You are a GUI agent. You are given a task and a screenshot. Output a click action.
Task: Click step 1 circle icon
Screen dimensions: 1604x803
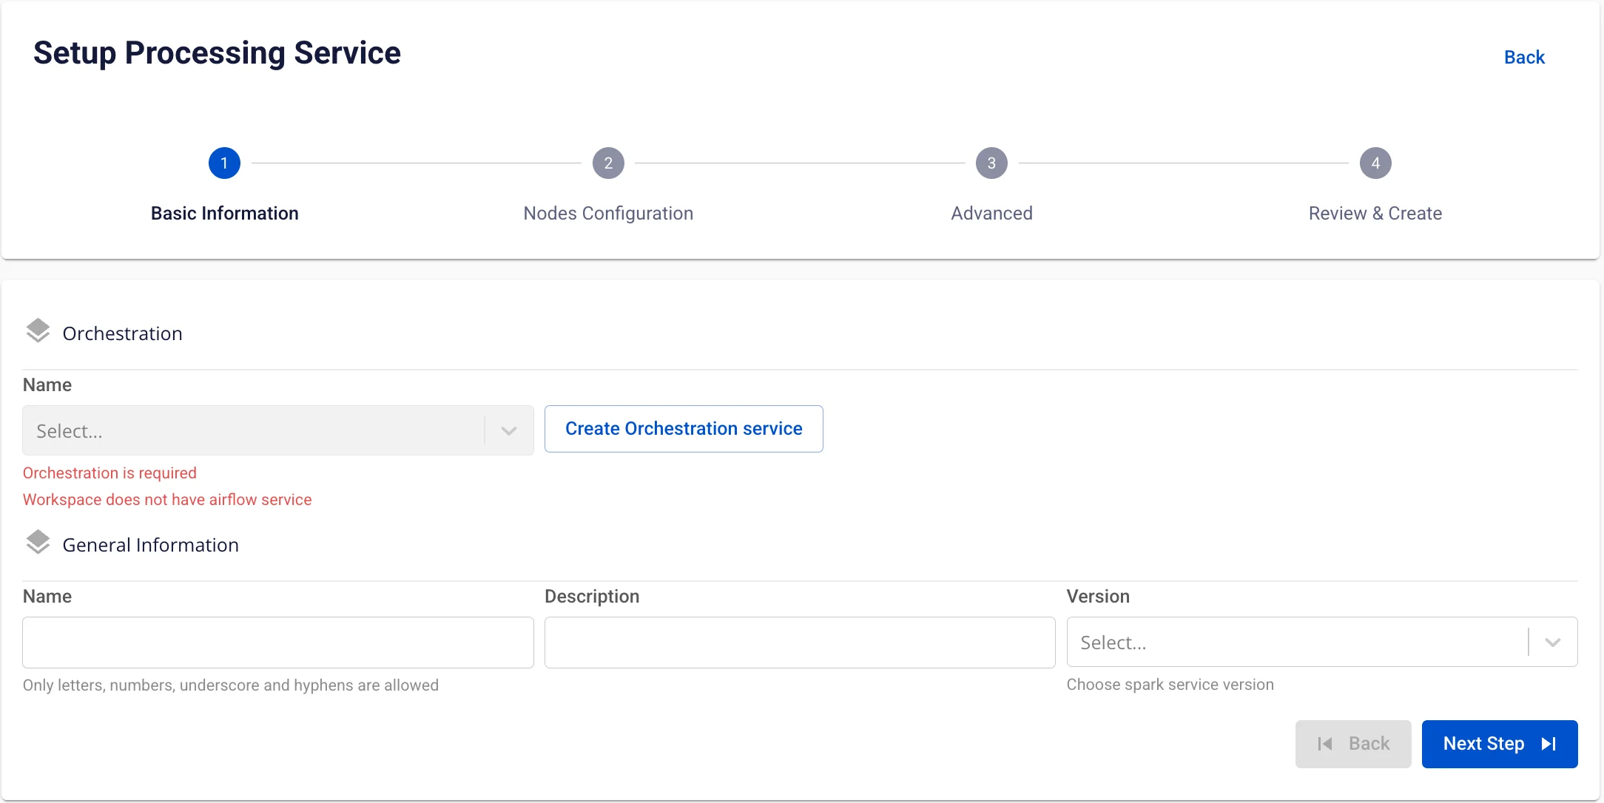click(x=224, y=163)
